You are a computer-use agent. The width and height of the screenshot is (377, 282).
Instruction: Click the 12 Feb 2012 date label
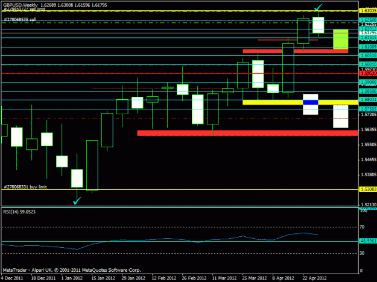(x=164, y=278)
